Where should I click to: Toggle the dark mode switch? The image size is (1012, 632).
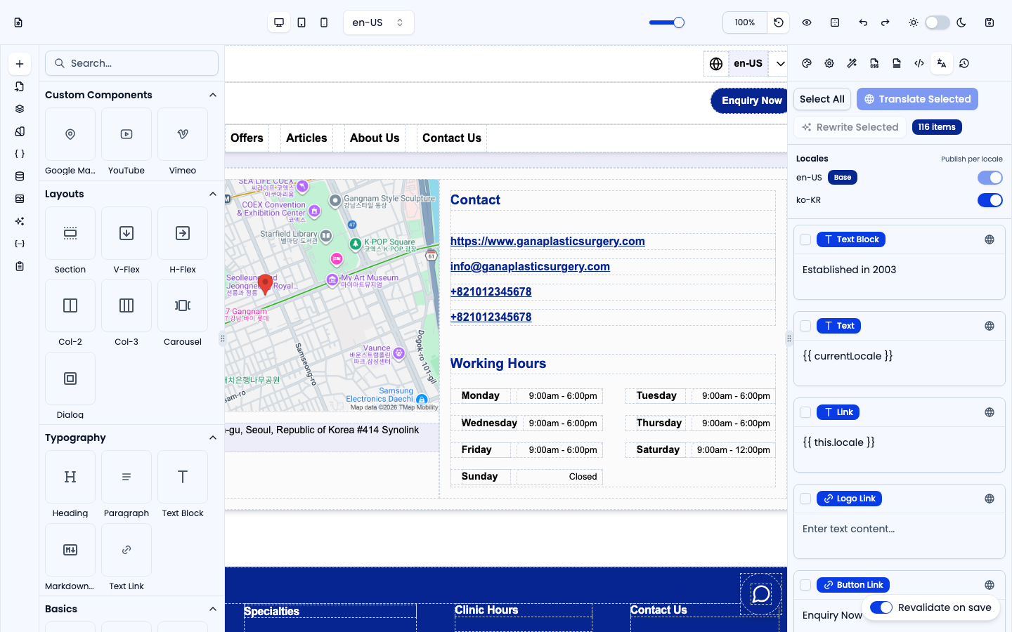938,22
